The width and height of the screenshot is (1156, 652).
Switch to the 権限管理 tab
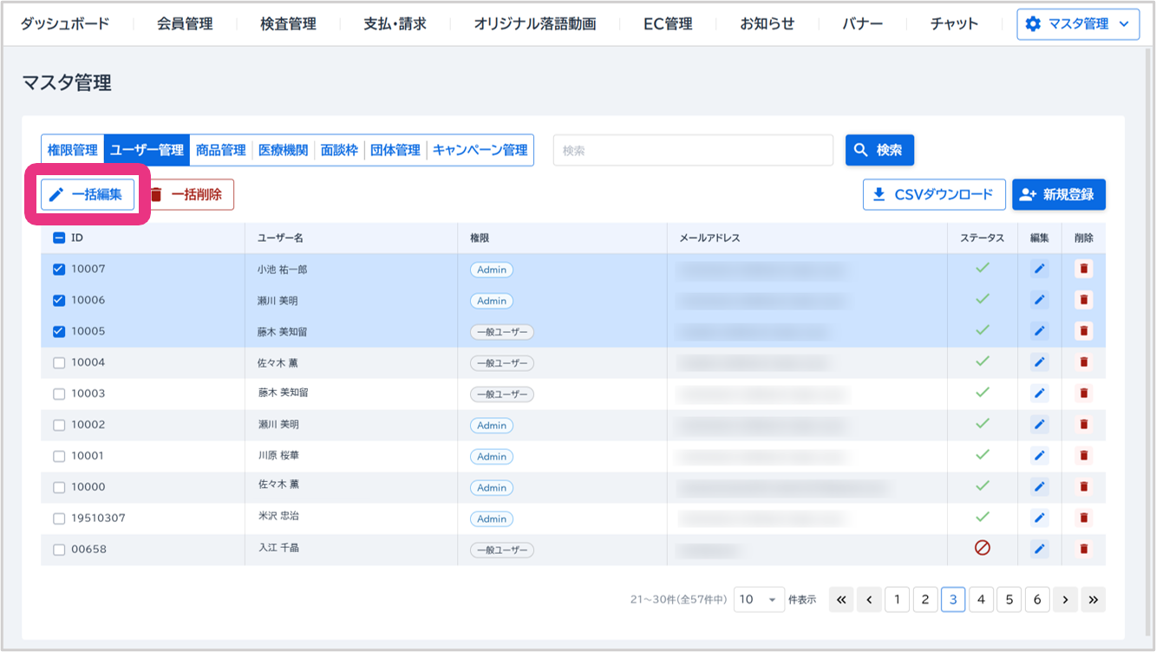tap(72, 150)
